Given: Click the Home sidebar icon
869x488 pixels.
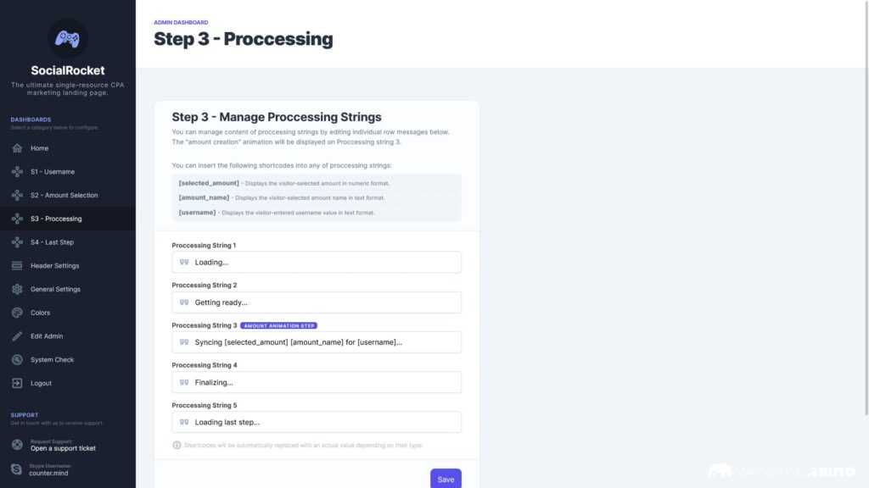Looking at the screenshot, I should 17,148.
